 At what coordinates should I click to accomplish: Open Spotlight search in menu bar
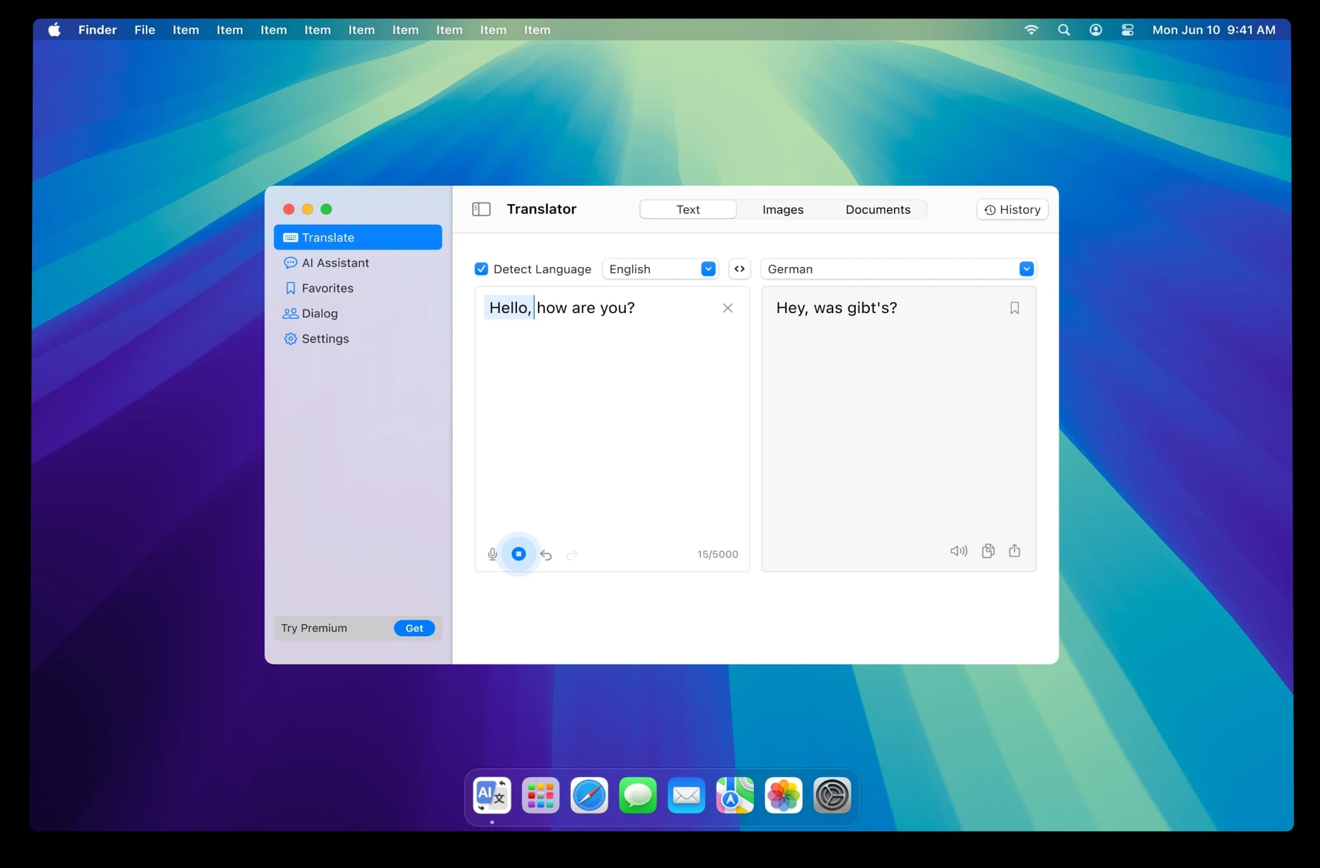point(1064,29)
